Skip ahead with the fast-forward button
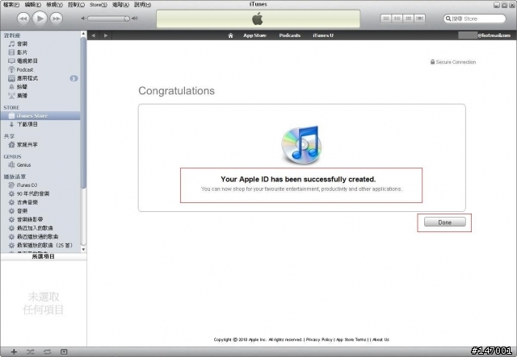 click(57, 19)
